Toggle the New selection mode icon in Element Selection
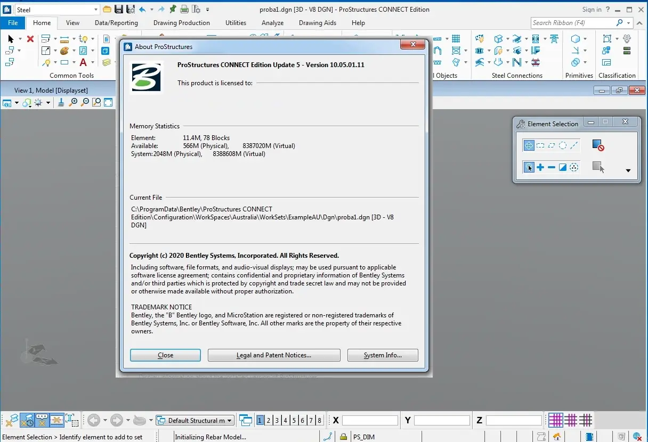Viewport: 648px width, 442px height. (529, 167)
